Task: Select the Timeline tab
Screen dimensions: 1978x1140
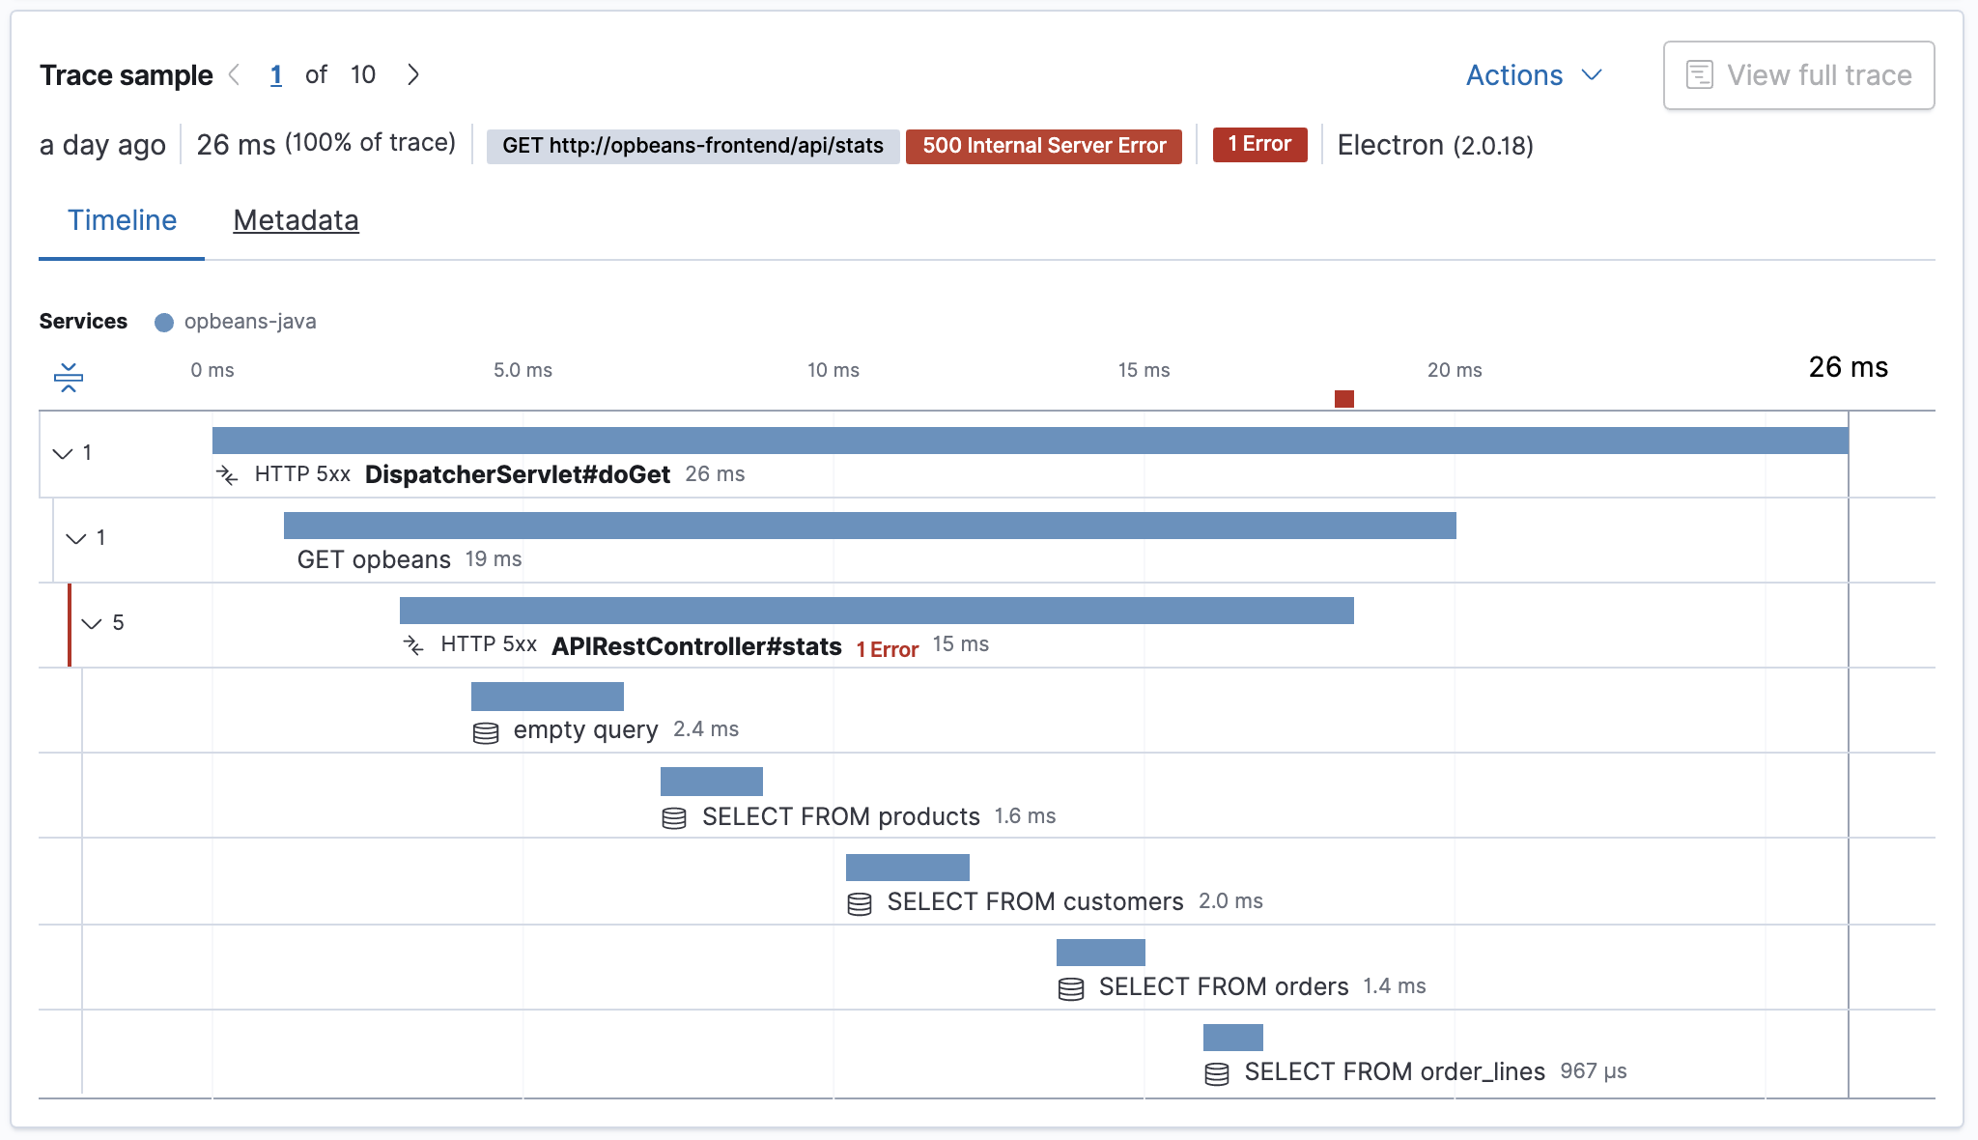Action: tap(121, 217)
